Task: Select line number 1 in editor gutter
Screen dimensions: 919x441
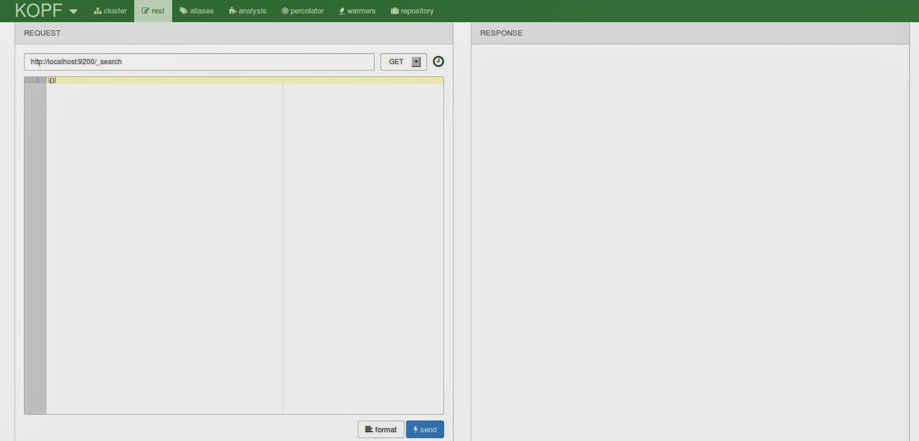Action: [x=36, y=80]
